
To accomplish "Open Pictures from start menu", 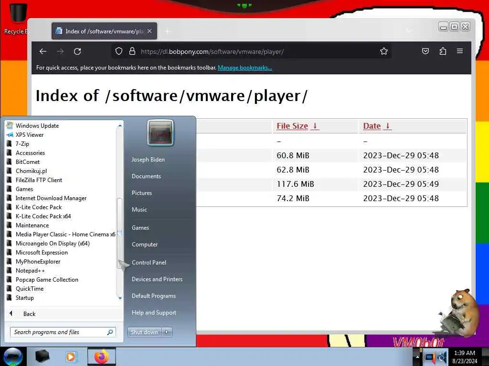I will coord(141,193).
